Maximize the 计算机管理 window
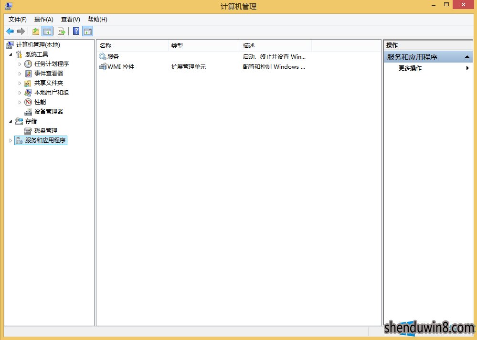Screen dimensions: 477x340 (x=446, y=5)
